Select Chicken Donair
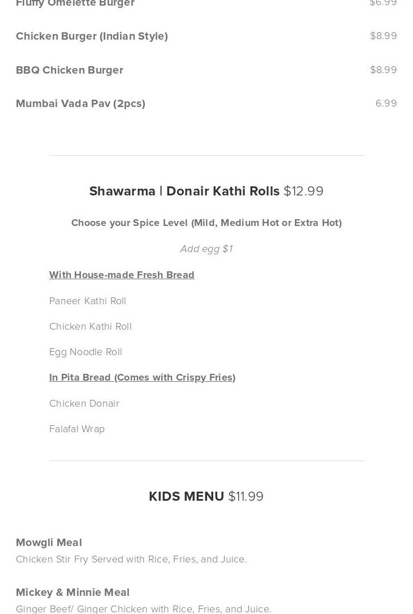This screenshot has width=413, height=614. point(84,403)
